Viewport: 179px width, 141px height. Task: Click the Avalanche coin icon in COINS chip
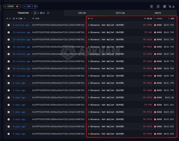coord(17,6)
